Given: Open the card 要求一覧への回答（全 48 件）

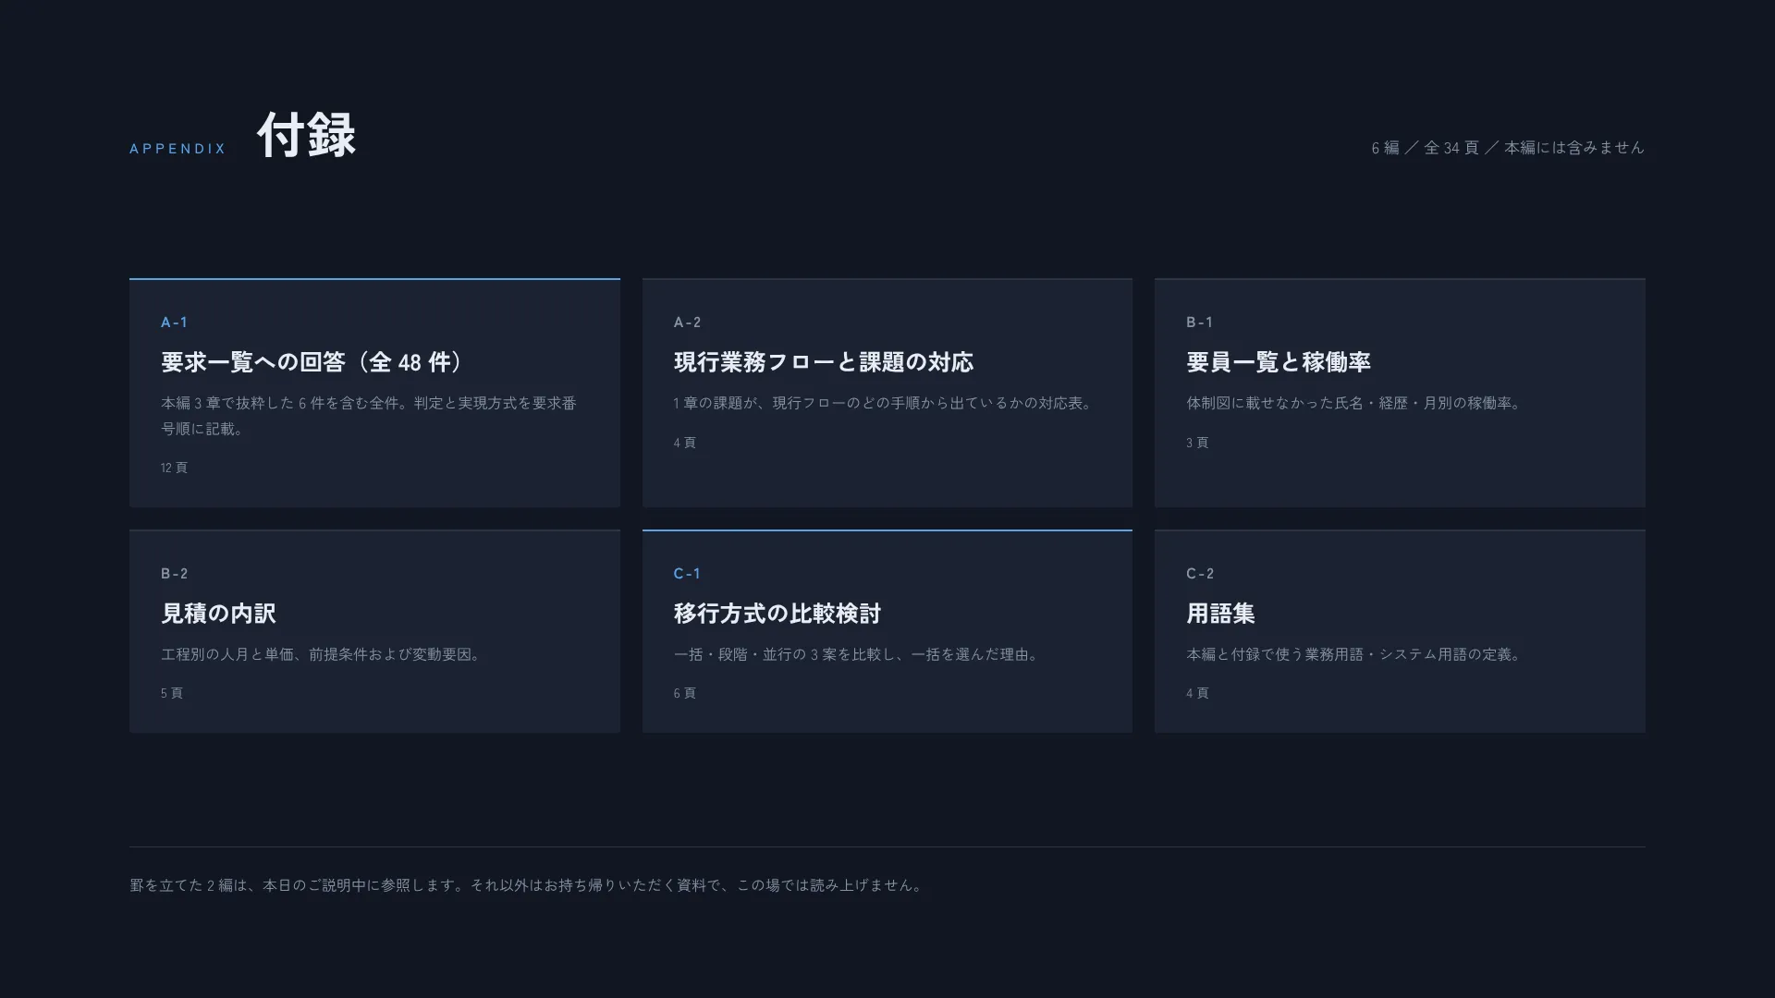Looking at the screenshot, I should click(x=374, y=393).
